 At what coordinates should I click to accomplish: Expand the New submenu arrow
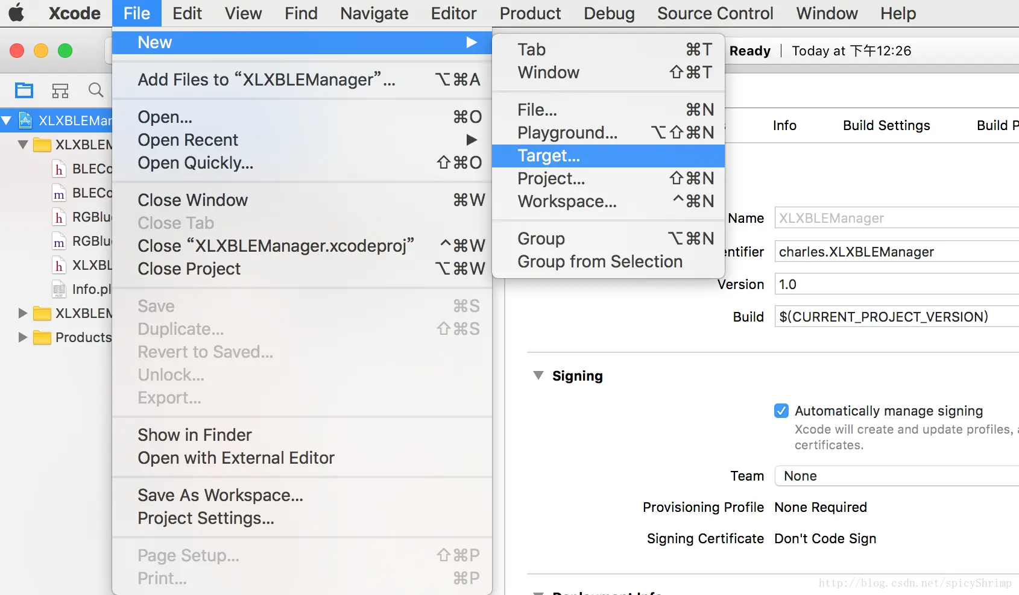[472, 42]
